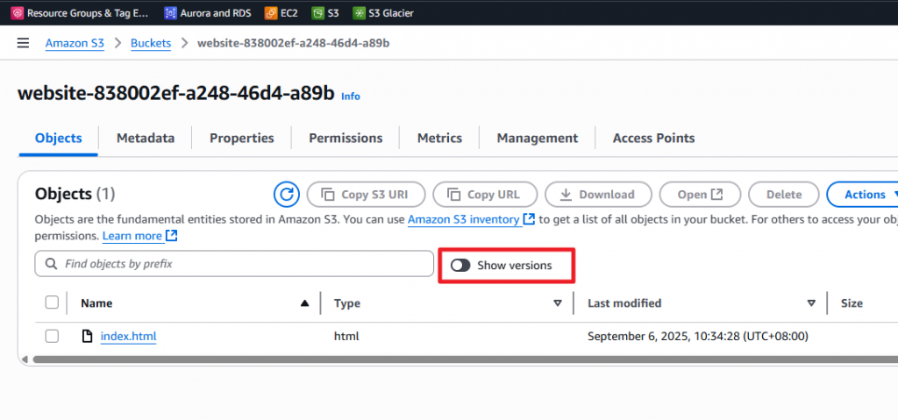Open the index.html object link
Image resolution: width=898 pixels, height=420 pixels.
pos(128,337)
